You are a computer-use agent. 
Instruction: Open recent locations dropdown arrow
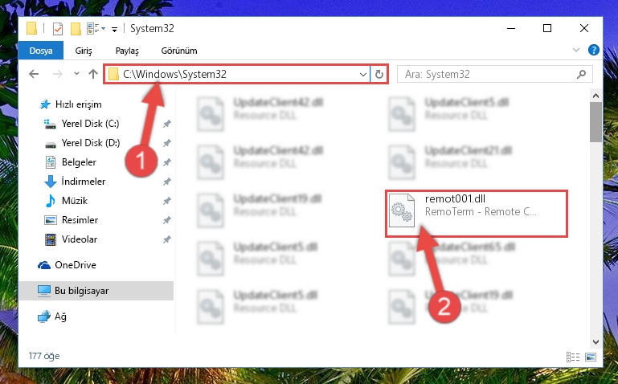tap(76, 74)
